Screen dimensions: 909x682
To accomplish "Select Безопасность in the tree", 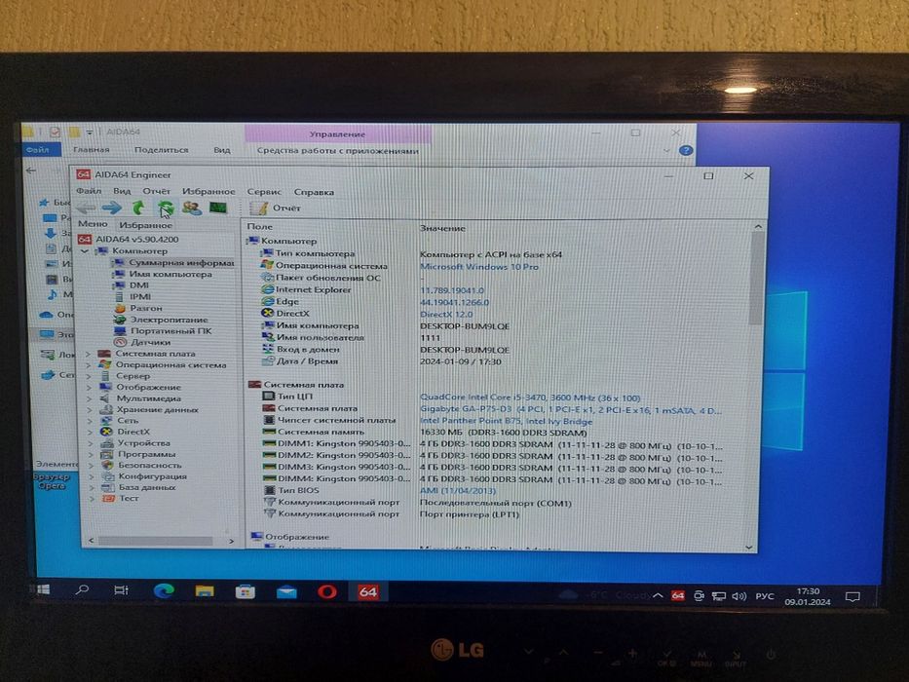I will point(150,465).
